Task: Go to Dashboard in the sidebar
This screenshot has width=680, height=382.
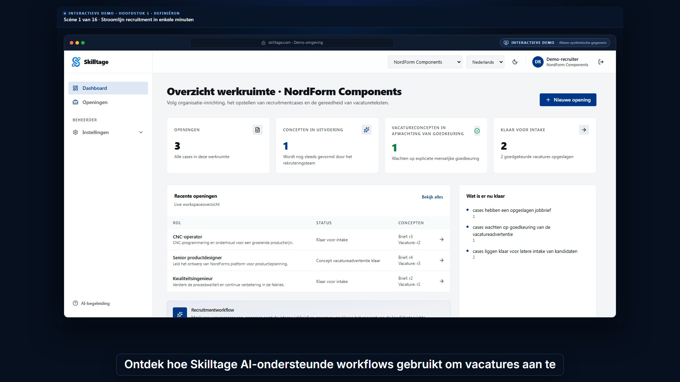Action: [x=108, y=88]
